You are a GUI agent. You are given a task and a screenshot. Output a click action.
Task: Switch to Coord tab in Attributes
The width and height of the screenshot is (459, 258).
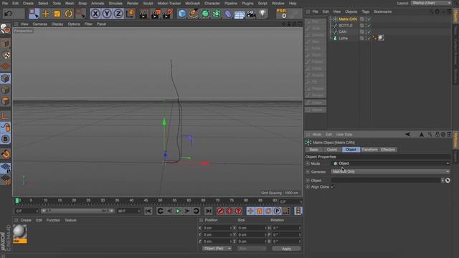[x=331, y=150]
